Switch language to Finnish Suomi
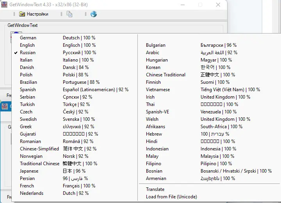This screenshot has height=203, width=281. pos(209,82)
